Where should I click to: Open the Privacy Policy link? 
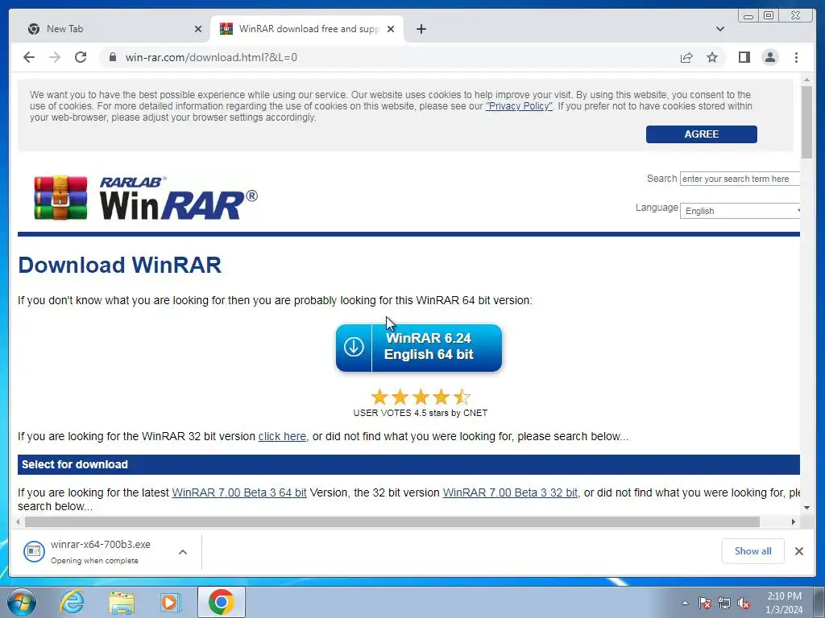(519, 106)
